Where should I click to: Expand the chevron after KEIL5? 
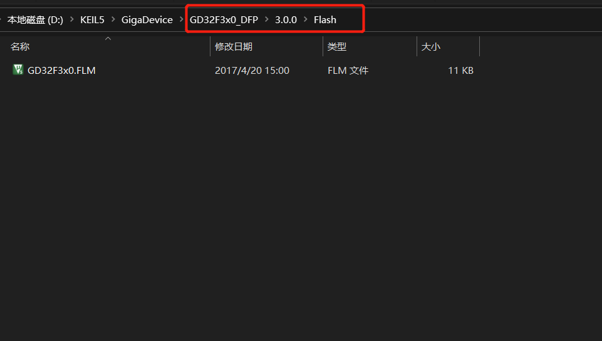click(x=113, y=19)
